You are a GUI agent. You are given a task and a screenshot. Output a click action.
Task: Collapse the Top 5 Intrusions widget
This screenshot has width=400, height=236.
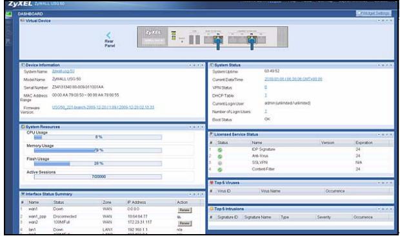pos(379,209)
